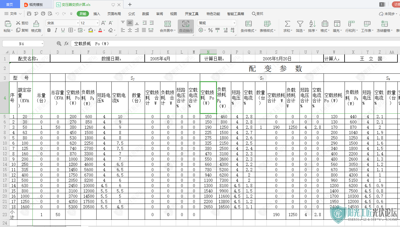Image resolution: width=400 pixels, height=227 pixels.
Task: Click the percent style icon
Action: [210, 30]
